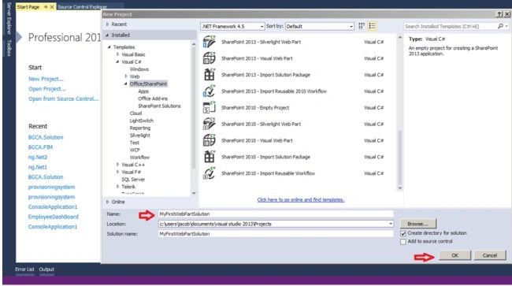512x286 pixels.
Task: Click Open Project... link on Start Page
Action: pos(46,89)
